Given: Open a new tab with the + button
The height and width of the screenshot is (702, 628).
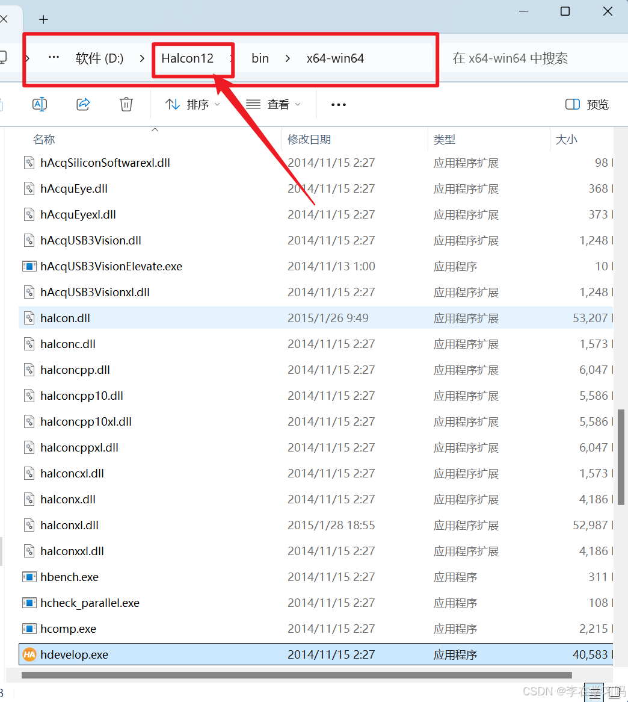Looking at the screenshot, I should click(43, 19).
